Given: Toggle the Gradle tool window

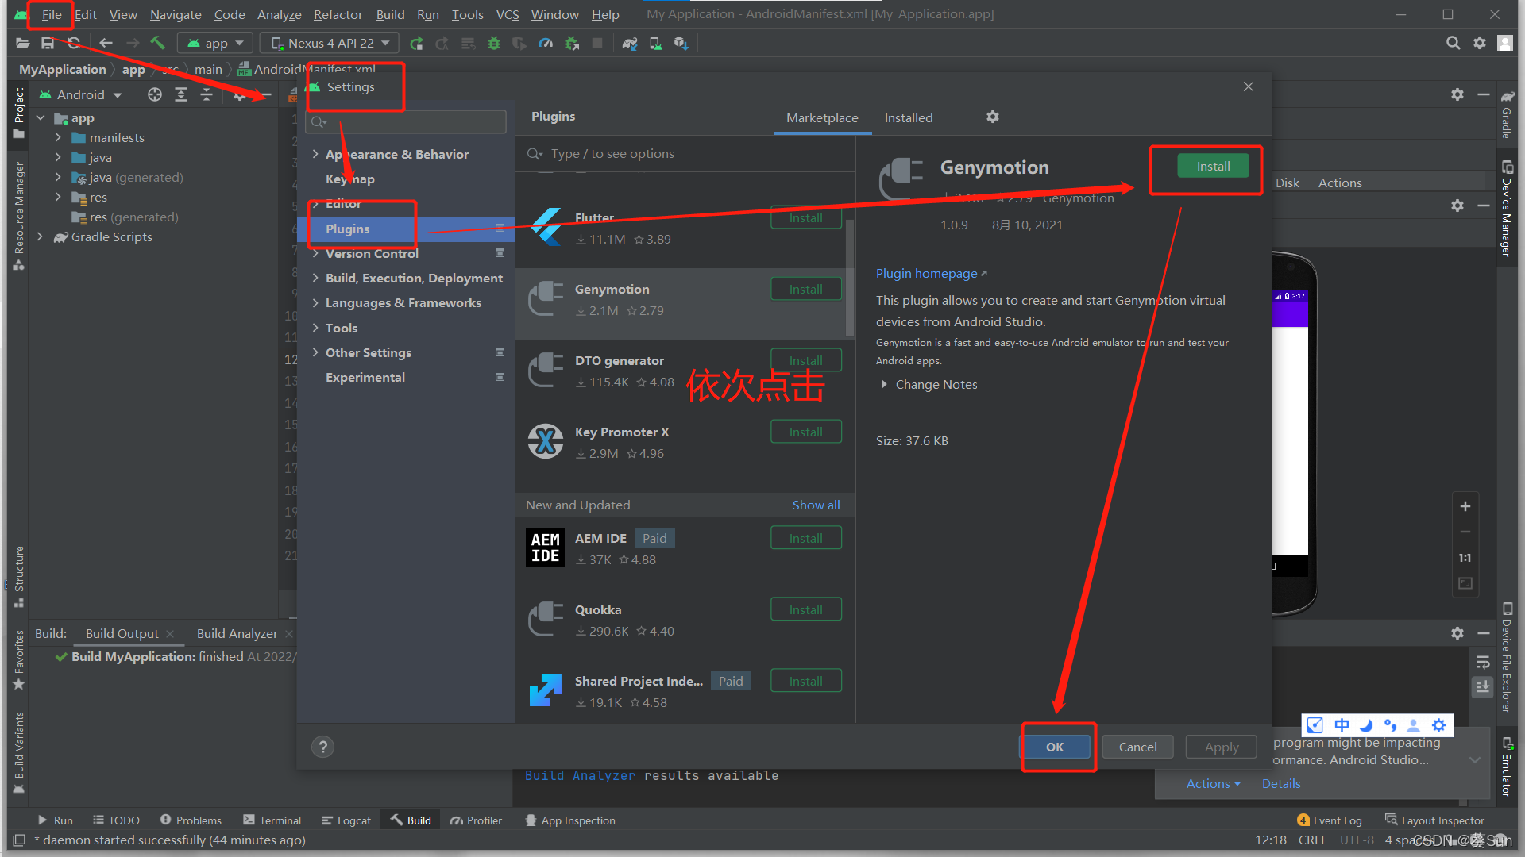Looking at the screenshot, I should (1507, 115).
